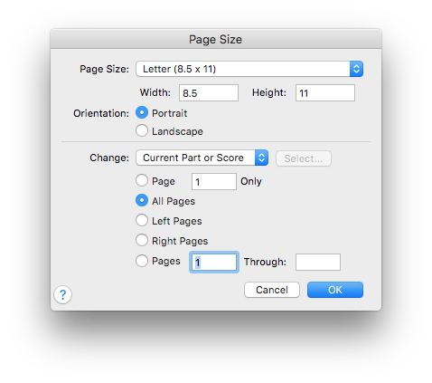Click the Page Size title bar

[x=216, y=39]
